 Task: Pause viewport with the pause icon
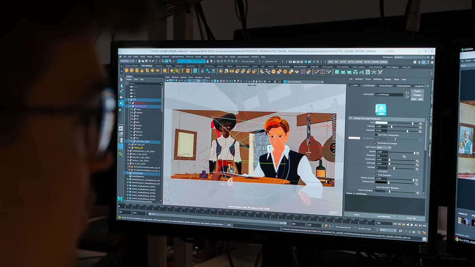tap(317, 62)
